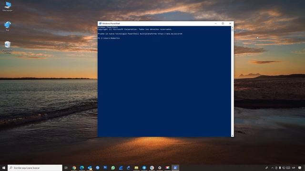Click the taskbar search box
This screenshot has height=171, width=305.
click(35, 168)
